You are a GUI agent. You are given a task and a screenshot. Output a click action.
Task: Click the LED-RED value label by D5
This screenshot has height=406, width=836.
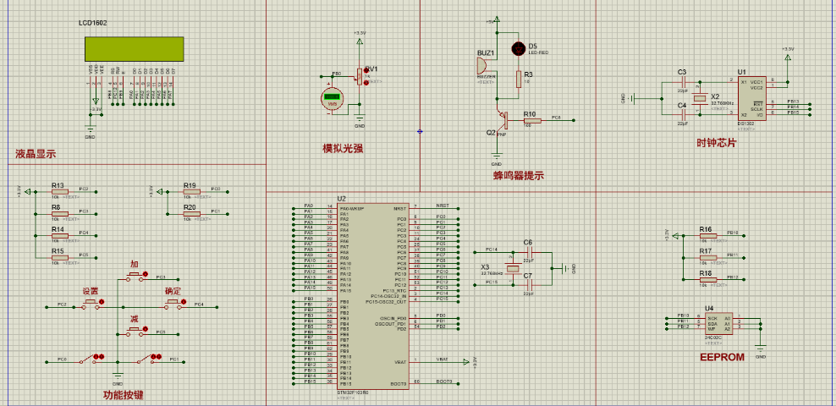coord(538,52)
